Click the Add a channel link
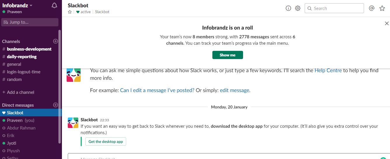390x159 pixels. [18, 92]
